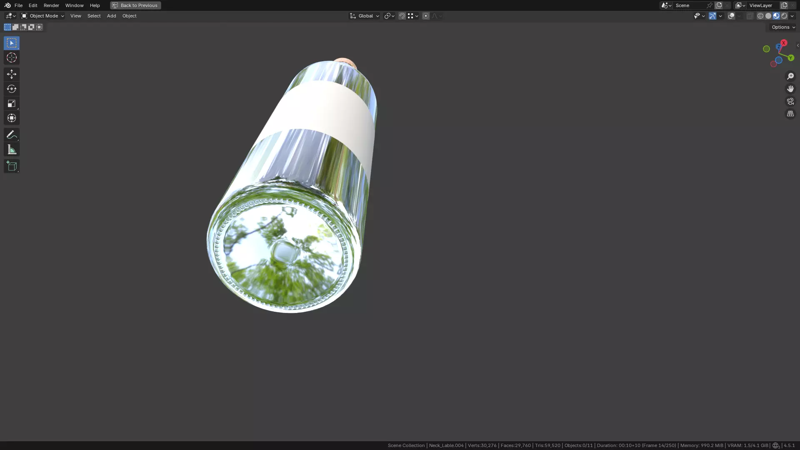The image size is (800, 450).
Task: Click the Zoom view magnifier icon
Action: click(790, 76)
